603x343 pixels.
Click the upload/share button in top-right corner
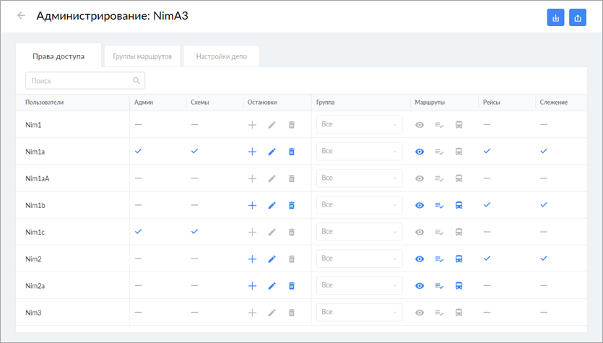[577, 18]
